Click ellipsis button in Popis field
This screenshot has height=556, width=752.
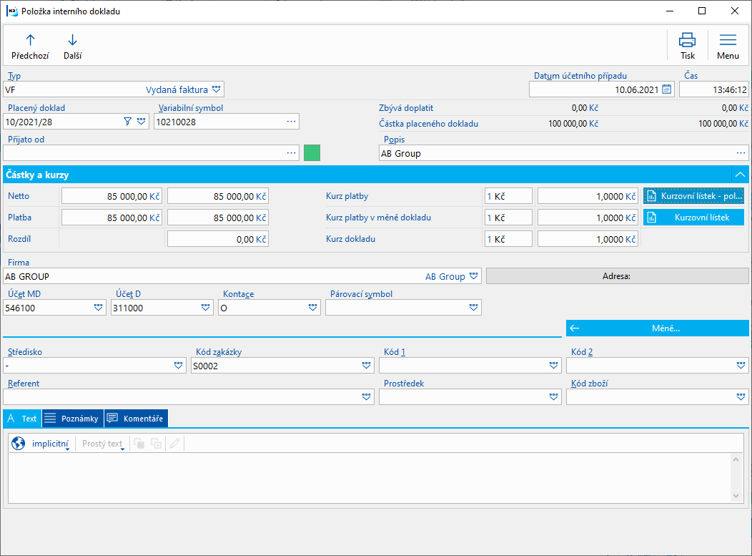741,153
